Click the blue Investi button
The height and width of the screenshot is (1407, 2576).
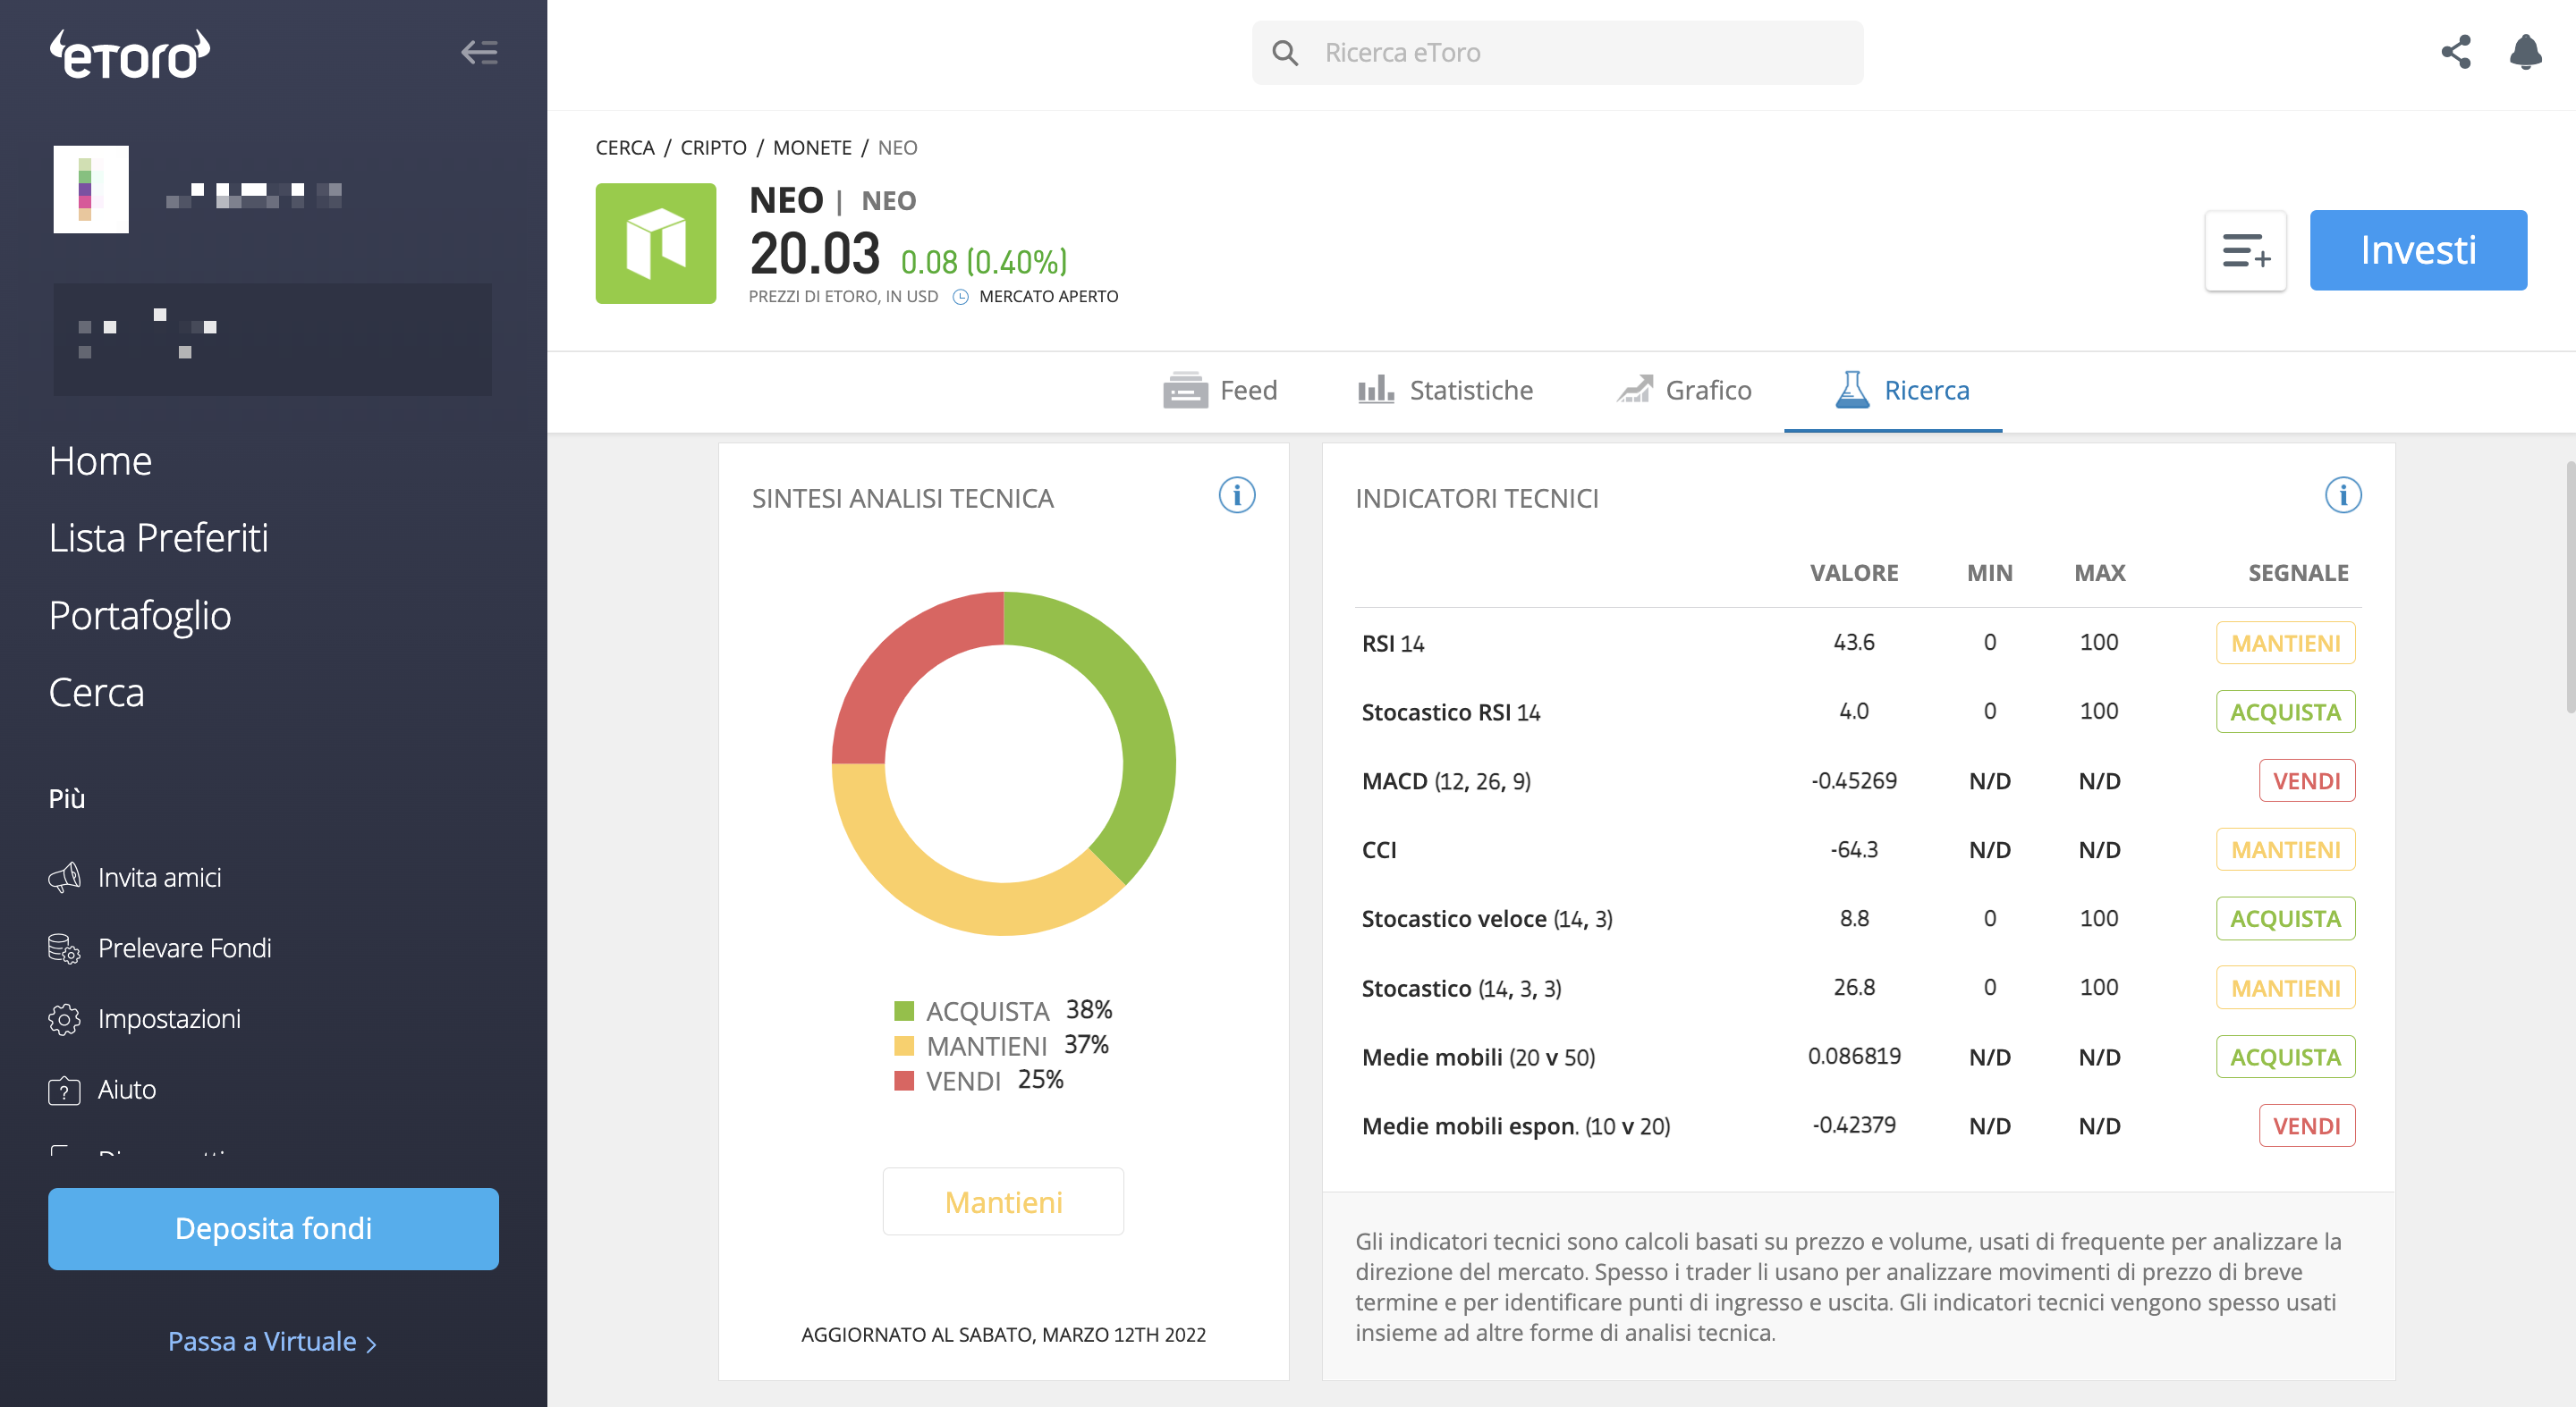point(2418,249)
